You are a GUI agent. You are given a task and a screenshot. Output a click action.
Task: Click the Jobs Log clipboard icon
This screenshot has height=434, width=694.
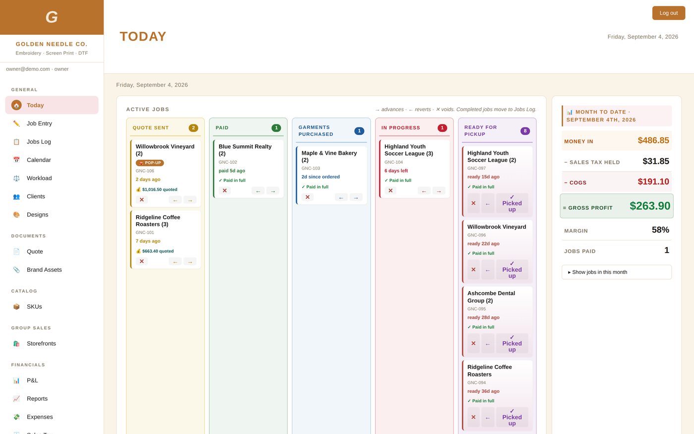tap(16, 142)
